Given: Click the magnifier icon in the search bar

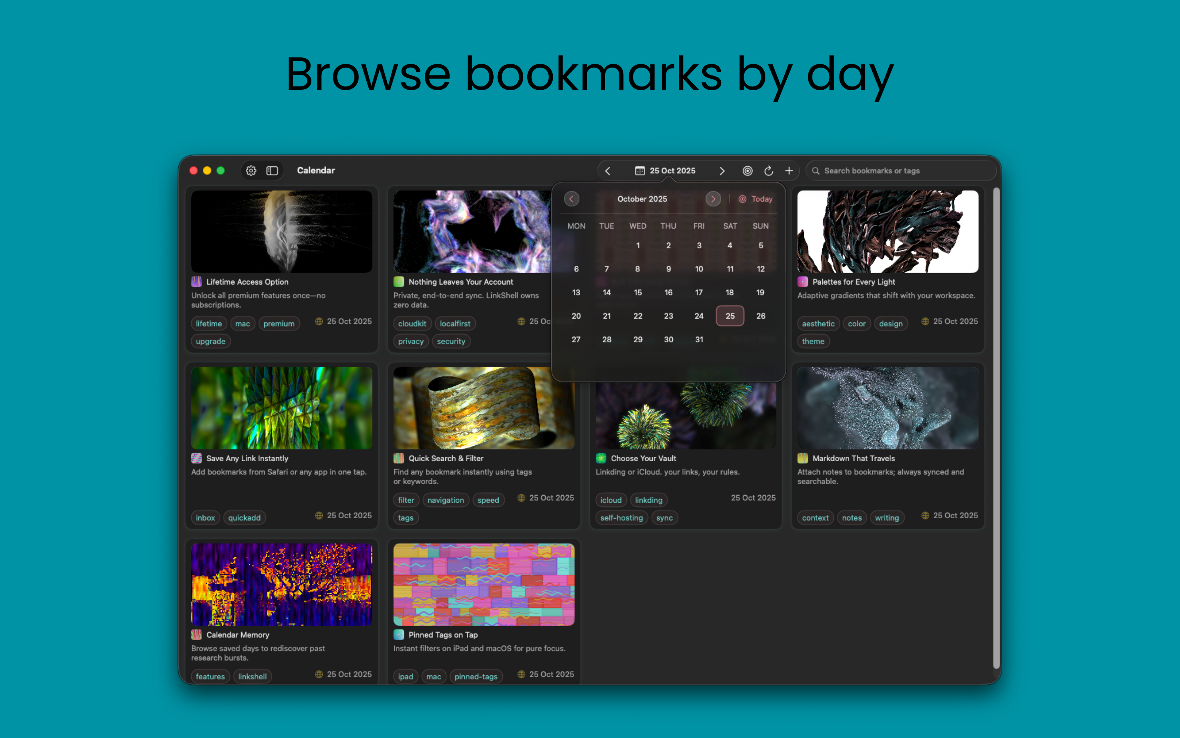Looking at the screenshot, I should click(x=816, y=170).
